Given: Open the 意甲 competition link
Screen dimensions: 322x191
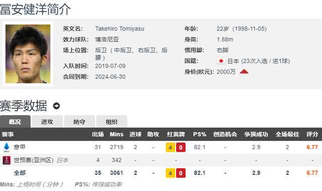Looking at the screenshot, I should [x=20, y=147].
